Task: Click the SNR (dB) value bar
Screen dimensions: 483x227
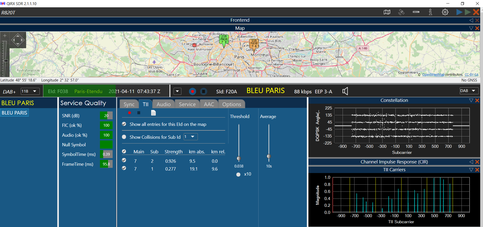Action: [106, 116]
